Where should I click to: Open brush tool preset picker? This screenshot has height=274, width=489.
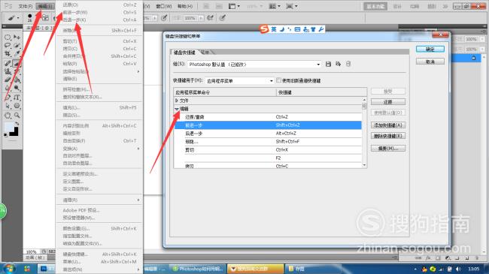click(x=13, y=18)
